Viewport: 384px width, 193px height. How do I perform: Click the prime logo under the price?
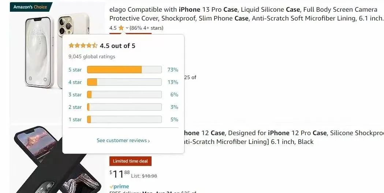(x=119, y=187)
